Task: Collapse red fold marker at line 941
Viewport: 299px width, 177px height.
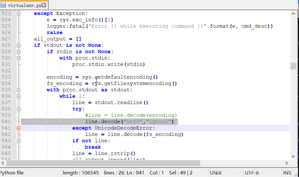Action: tap(19, 128)
